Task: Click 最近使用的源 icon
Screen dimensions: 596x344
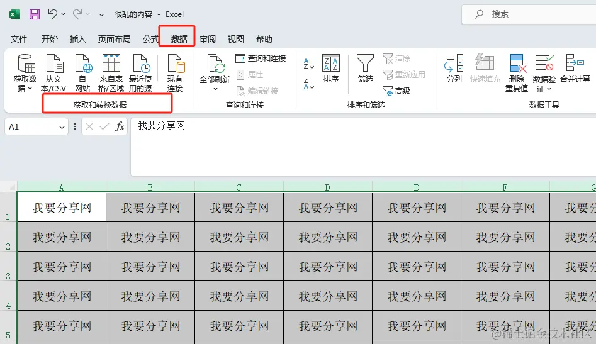Action: coord(140,73)
